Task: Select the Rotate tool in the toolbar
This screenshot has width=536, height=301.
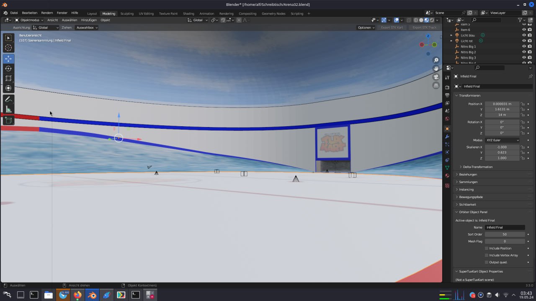Action: (8, 69)
